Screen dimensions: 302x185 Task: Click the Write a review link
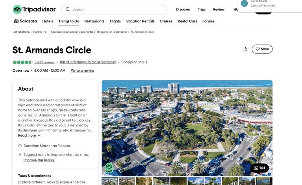point(83,70)
